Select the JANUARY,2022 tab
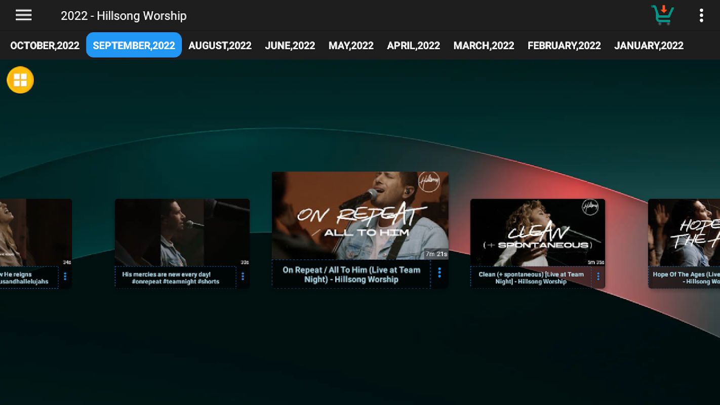Image resolution: width=720 pixels, height=405 pixels. coord(649,46)
